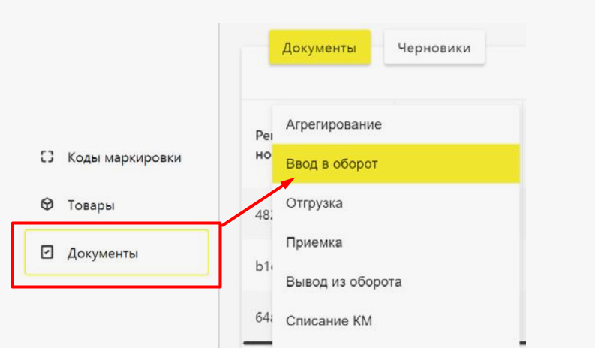Open table row starting with b1c
The height and width of the screenshot is (348, 595).
click(263, 265)
